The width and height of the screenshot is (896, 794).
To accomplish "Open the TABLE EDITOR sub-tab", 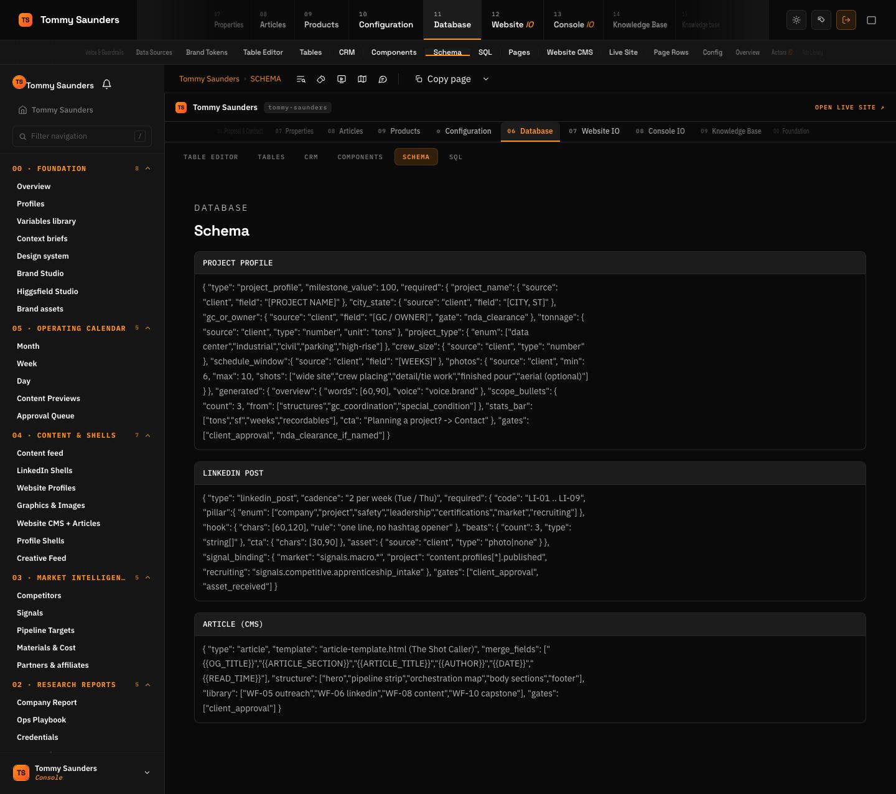I will coord(211,157).
